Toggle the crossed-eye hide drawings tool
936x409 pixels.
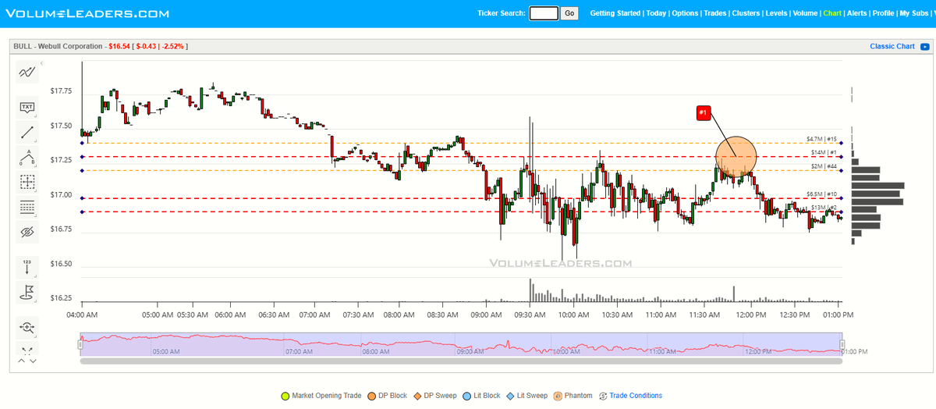coord(27,232)
